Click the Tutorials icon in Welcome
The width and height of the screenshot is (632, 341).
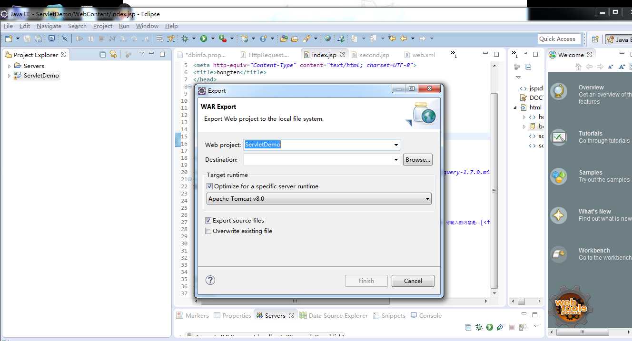point(559,137)
